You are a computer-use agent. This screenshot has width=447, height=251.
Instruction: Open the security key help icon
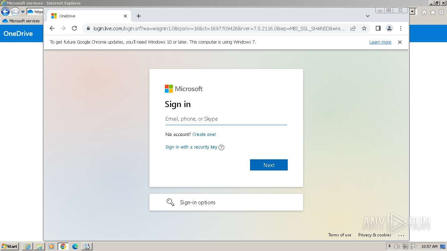click(x=221, y=147)
